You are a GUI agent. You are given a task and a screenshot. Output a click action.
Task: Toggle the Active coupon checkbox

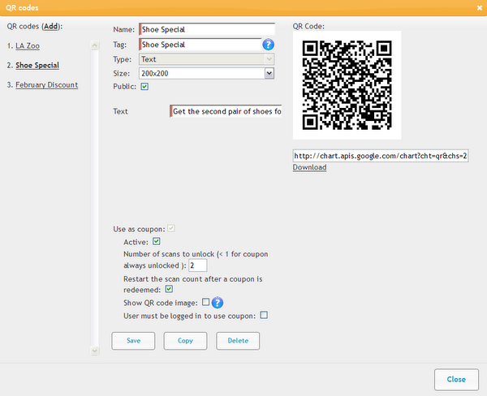coord(156,241)
